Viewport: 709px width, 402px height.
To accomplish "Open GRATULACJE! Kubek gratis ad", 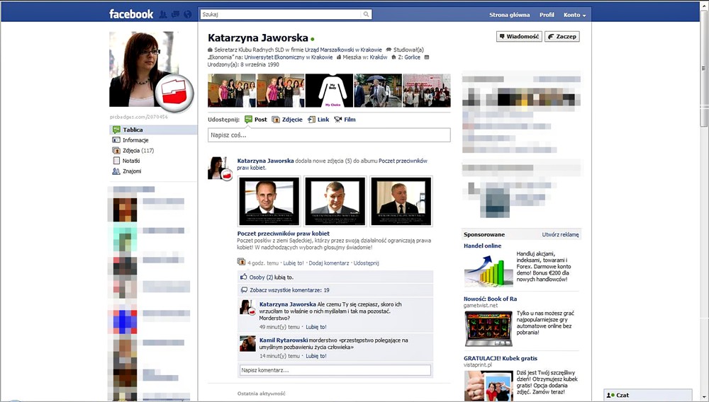I will (501, 358).
